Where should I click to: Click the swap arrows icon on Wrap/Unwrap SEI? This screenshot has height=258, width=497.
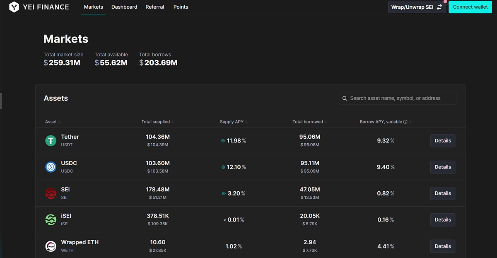pos(439,7)
